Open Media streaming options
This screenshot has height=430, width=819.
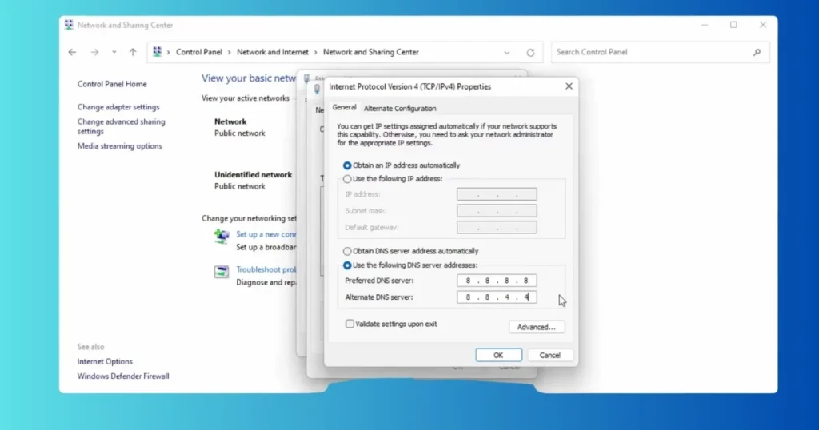click(x=120, y=146)
